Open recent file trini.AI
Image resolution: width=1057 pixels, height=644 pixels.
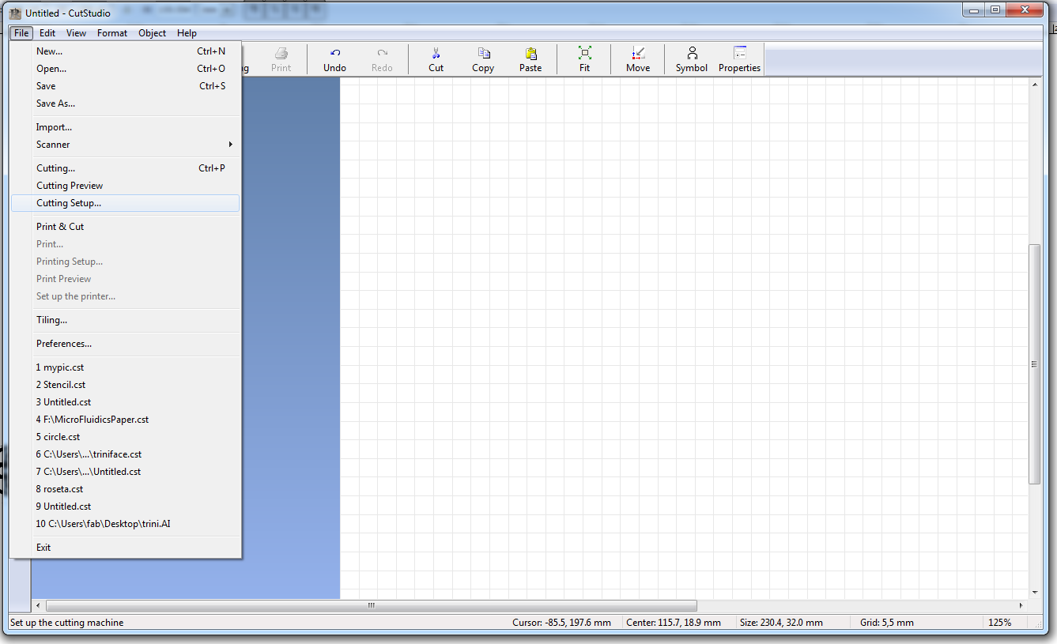point(125,524)
